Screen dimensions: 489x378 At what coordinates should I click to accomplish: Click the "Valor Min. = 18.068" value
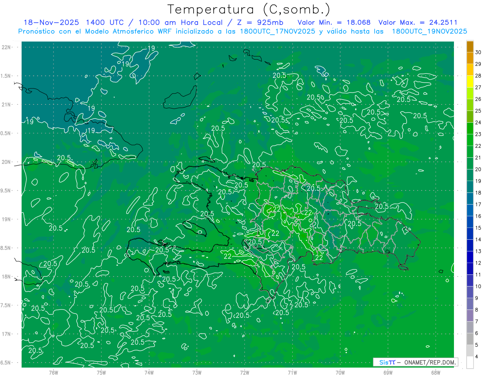[x=334, y=22]
